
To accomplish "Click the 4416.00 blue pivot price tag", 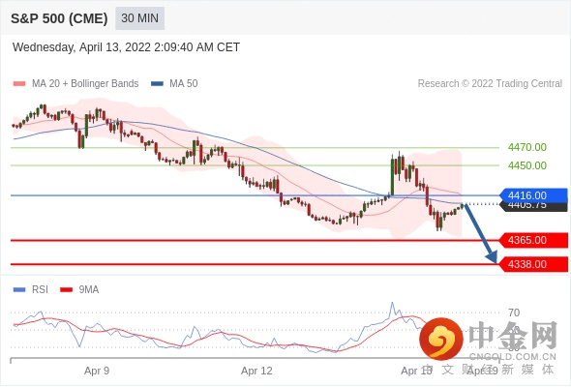I will 533,195.
